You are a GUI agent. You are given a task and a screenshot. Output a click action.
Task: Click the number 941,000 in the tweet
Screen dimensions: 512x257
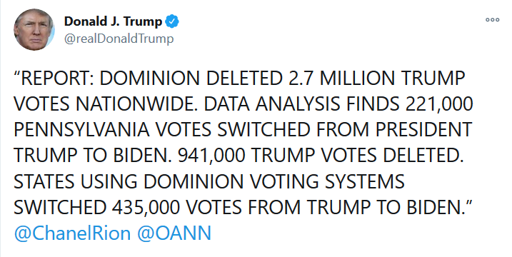click(211, 156)
